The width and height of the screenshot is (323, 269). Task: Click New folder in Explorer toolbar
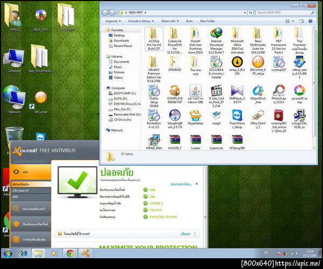(x=207, y=21)
